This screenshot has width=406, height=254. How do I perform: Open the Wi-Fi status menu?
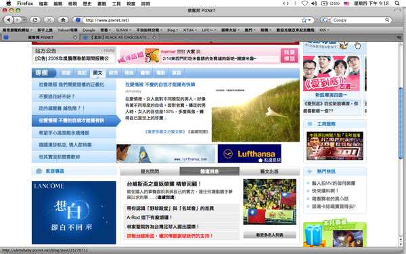click(x=304, y=3)
